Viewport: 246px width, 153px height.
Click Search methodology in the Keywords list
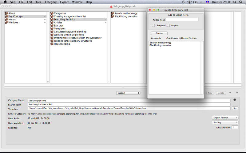pyautogui.click(x=160, y=43)
